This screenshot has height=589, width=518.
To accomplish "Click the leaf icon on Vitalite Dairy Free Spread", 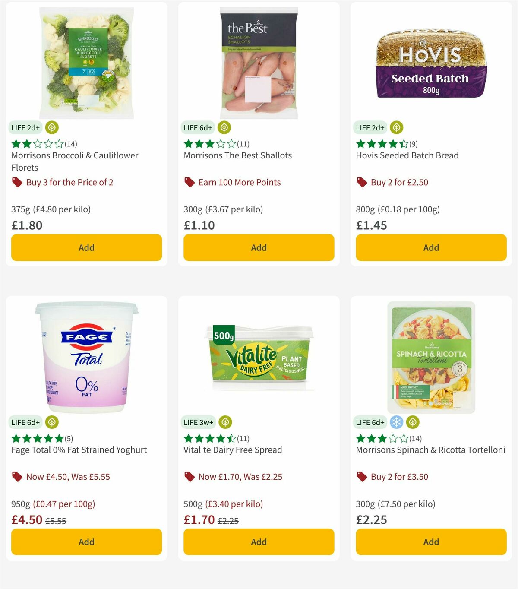I will point(225,422).
